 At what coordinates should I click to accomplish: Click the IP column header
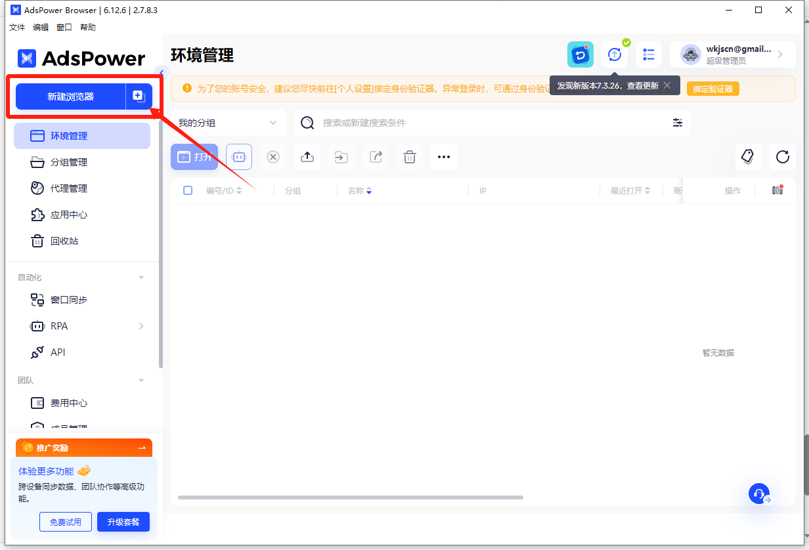[483, 190]
